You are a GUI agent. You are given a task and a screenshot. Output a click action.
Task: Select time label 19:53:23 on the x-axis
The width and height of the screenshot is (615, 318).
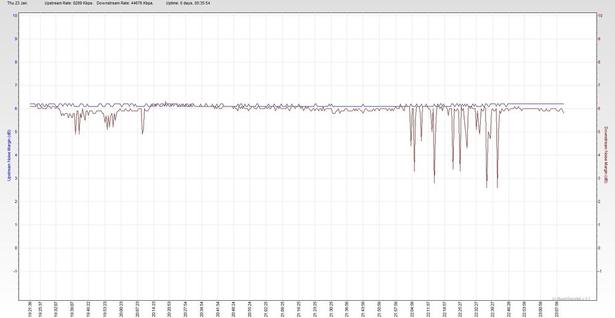104,309
